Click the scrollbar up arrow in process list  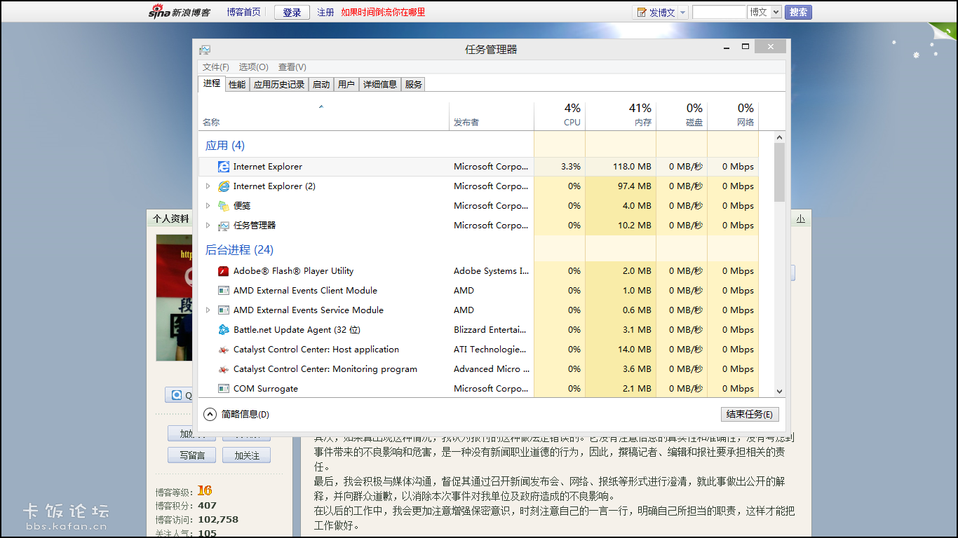tap(779, 137)
